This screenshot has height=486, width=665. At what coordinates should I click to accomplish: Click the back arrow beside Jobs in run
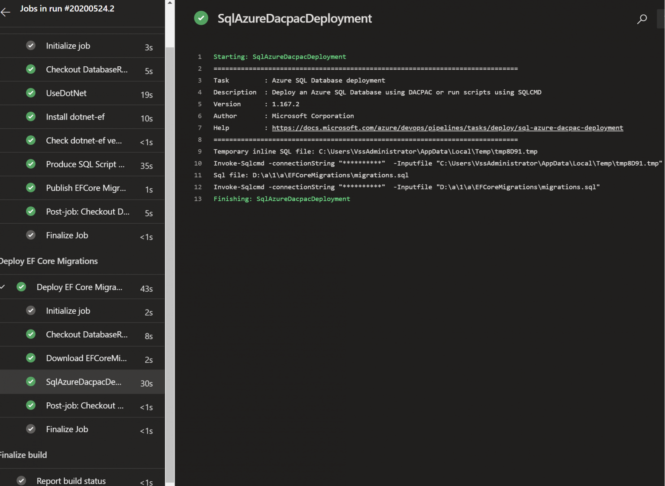coord(6,12)
